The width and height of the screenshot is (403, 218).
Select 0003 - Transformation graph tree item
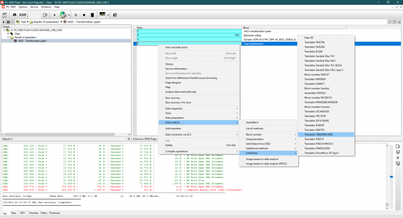[x=31, y=41]
